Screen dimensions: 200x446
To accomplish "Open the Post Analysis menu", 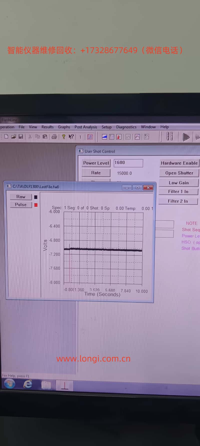I will (x=86, y=127).
